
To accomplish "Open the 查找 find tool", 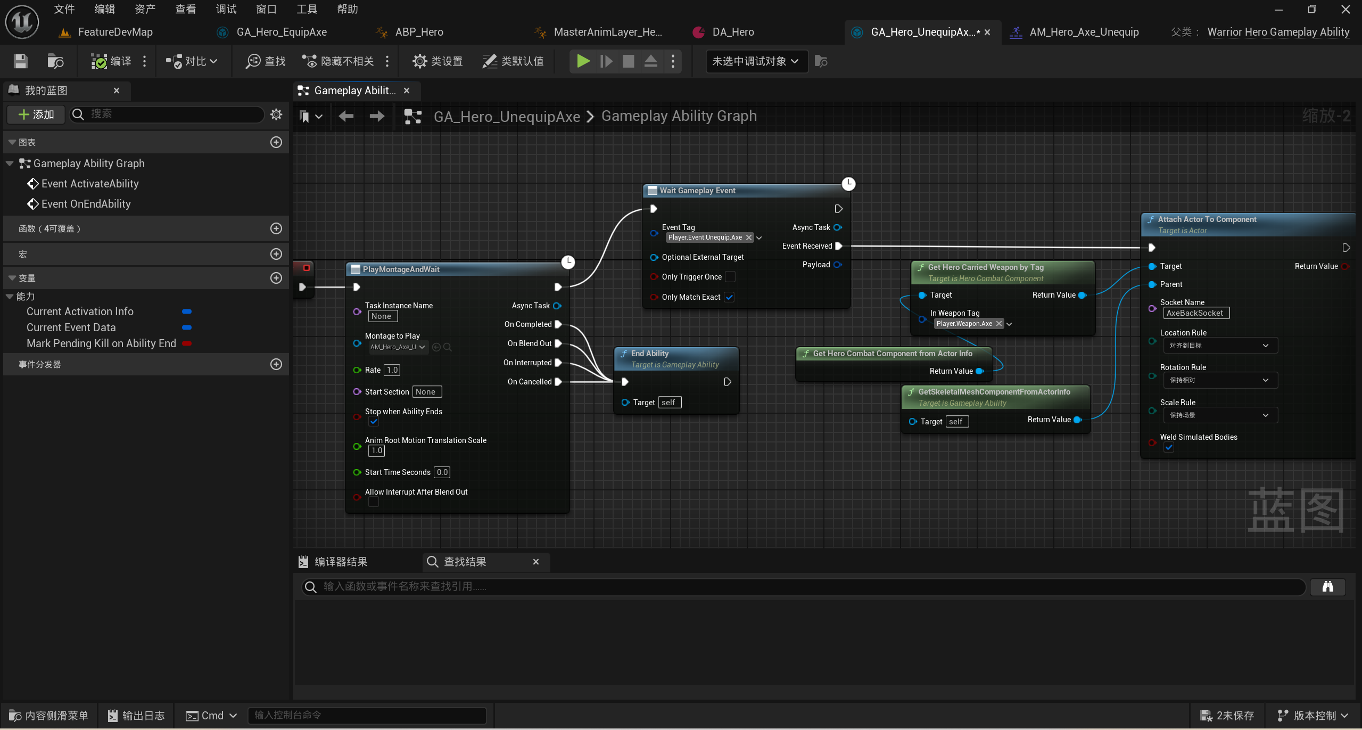I will point(265,61).
